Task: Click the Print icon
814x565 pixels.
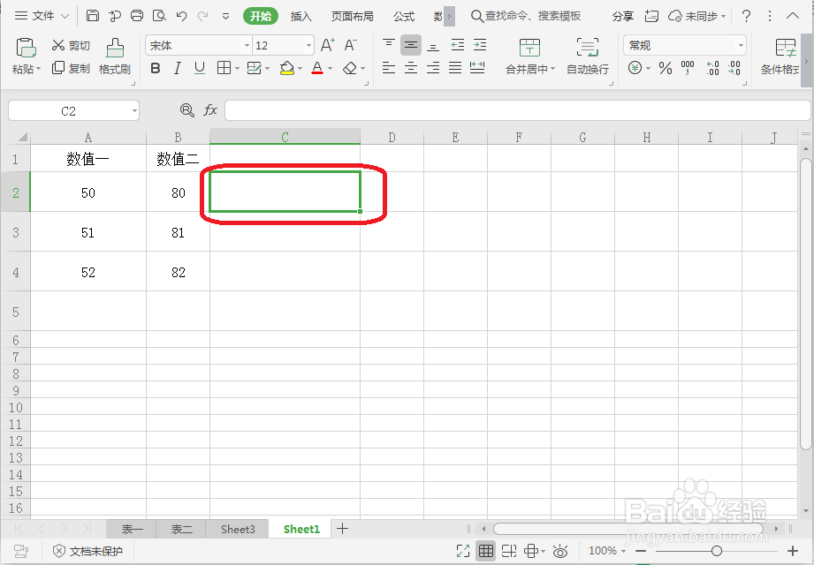Action: coord(136,16)
